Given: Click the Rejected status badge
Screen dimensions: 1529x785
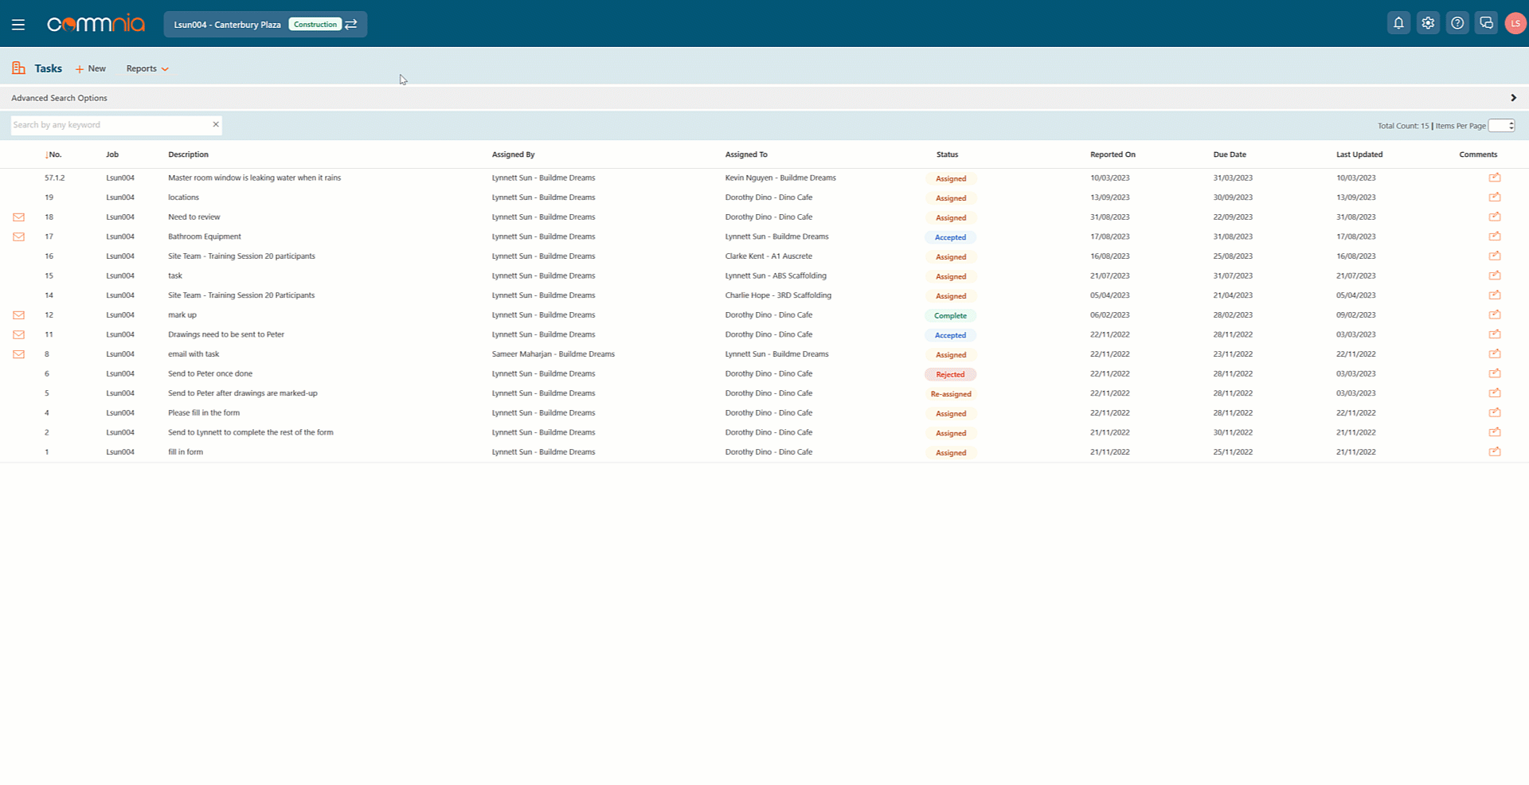Looking at the screenshot, I should point(950,374).
